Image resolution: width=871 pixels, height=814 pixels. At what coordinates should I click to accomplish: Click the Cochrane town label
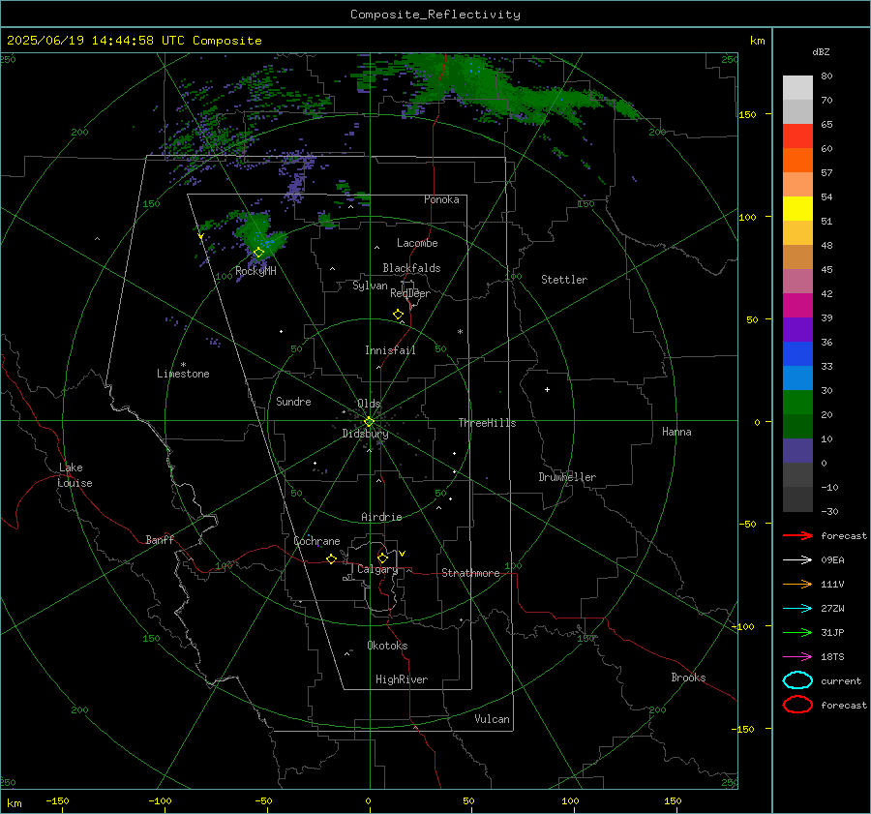click(316, 541)
